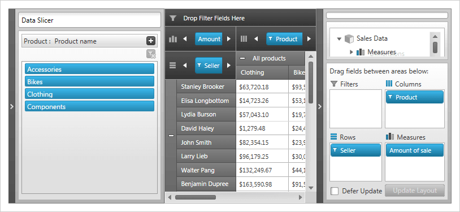Click the Amount measure chip in the grid

tap(209, 39)
